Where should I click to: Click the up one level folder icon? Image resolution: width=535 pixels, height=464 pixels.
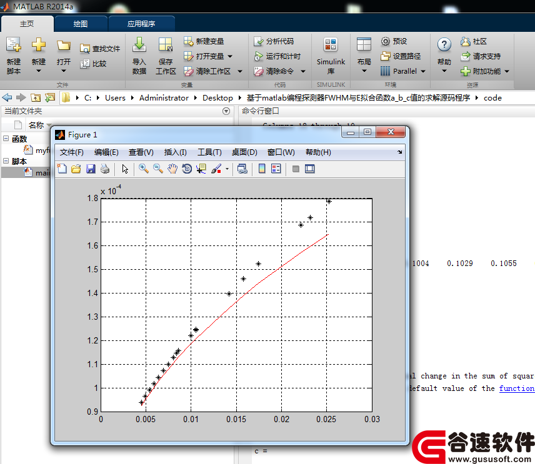(36, 98)
